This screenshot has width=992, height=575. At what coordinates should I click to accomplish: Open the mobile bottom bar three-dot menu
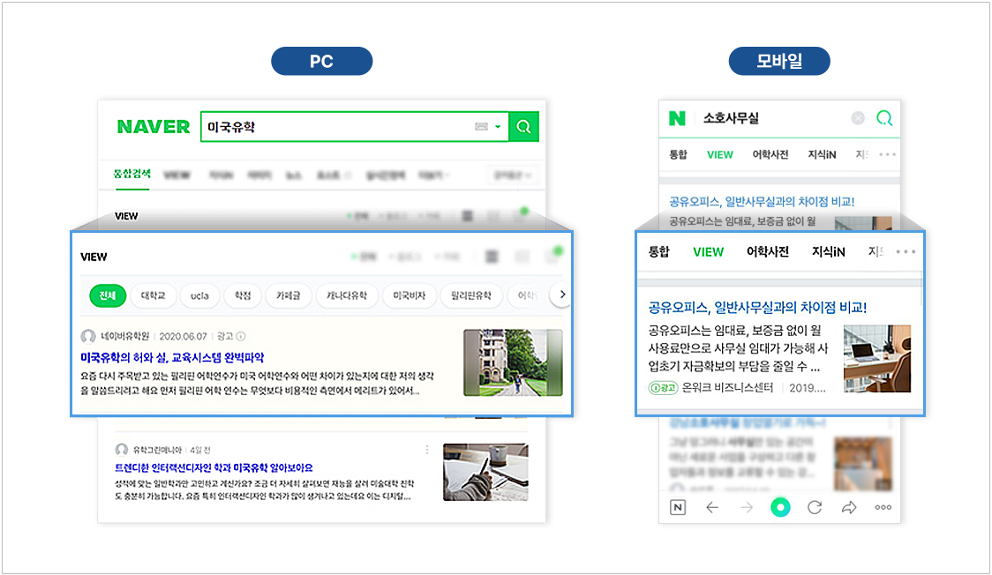point(883,507)
